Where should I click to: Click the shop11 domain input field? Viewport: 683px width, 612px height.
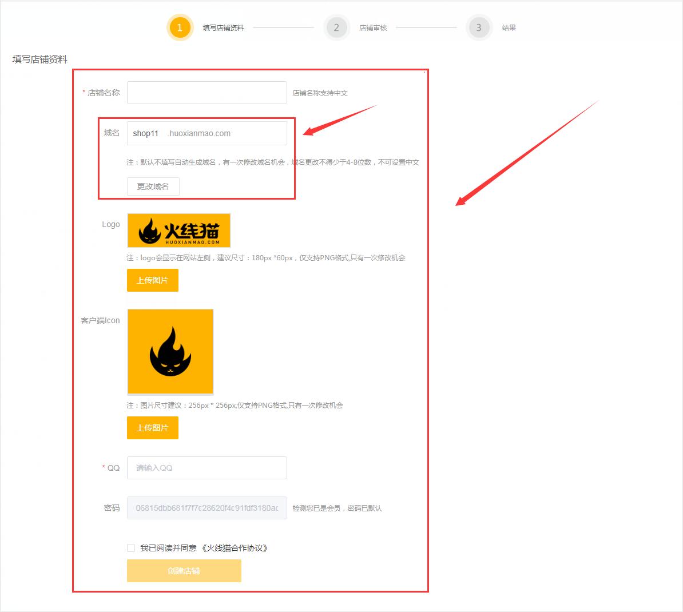(207, 133)
